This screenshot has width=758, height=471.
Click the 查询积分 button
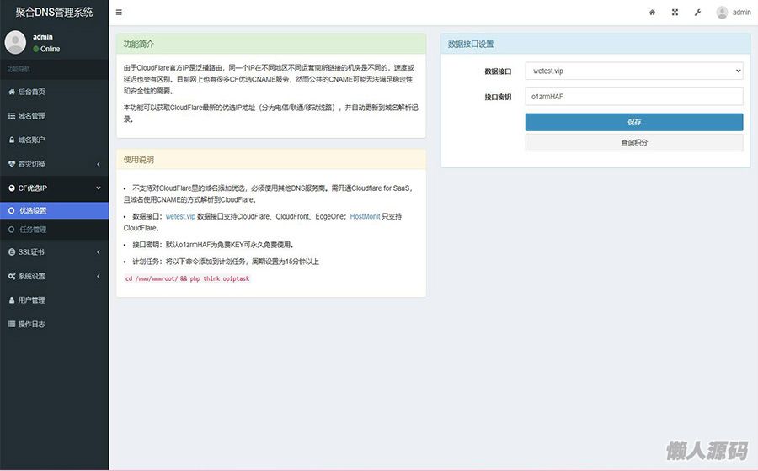pos(633,143)
